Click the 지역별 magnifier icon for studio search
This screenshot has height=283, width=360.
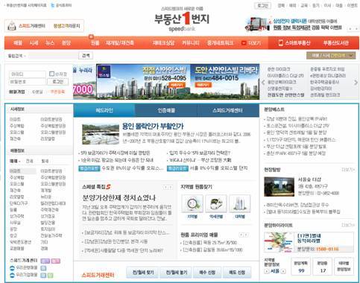point(192,203)
